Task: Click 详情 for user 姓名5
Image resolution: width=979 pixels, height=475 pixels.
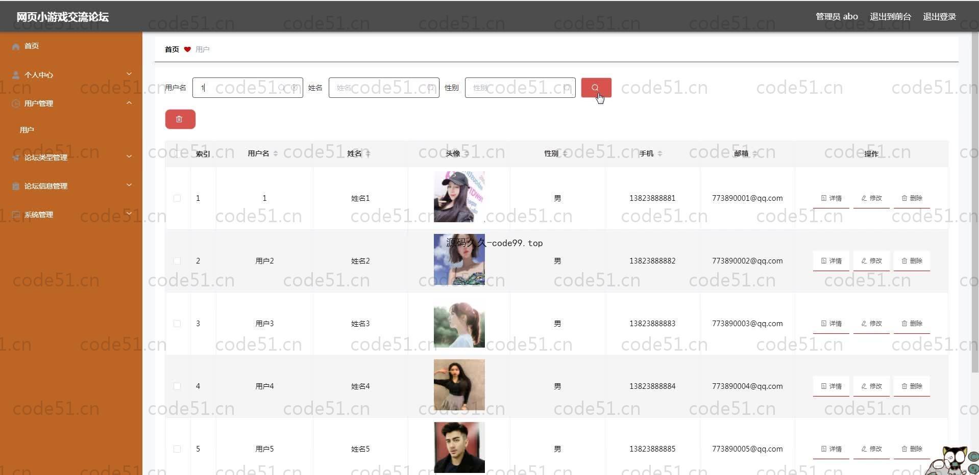Action: coord(831,449)
